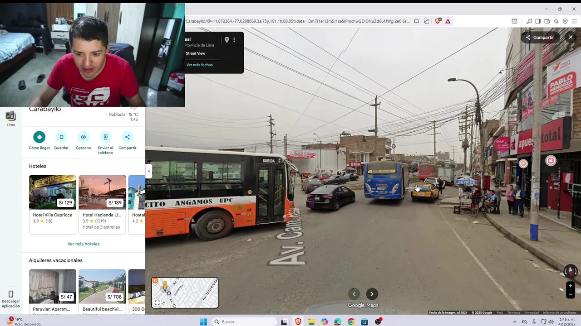Open the Leo AI sparkle icon
Viewport: 581px width, 326px height.
click(x=556, y=21)
